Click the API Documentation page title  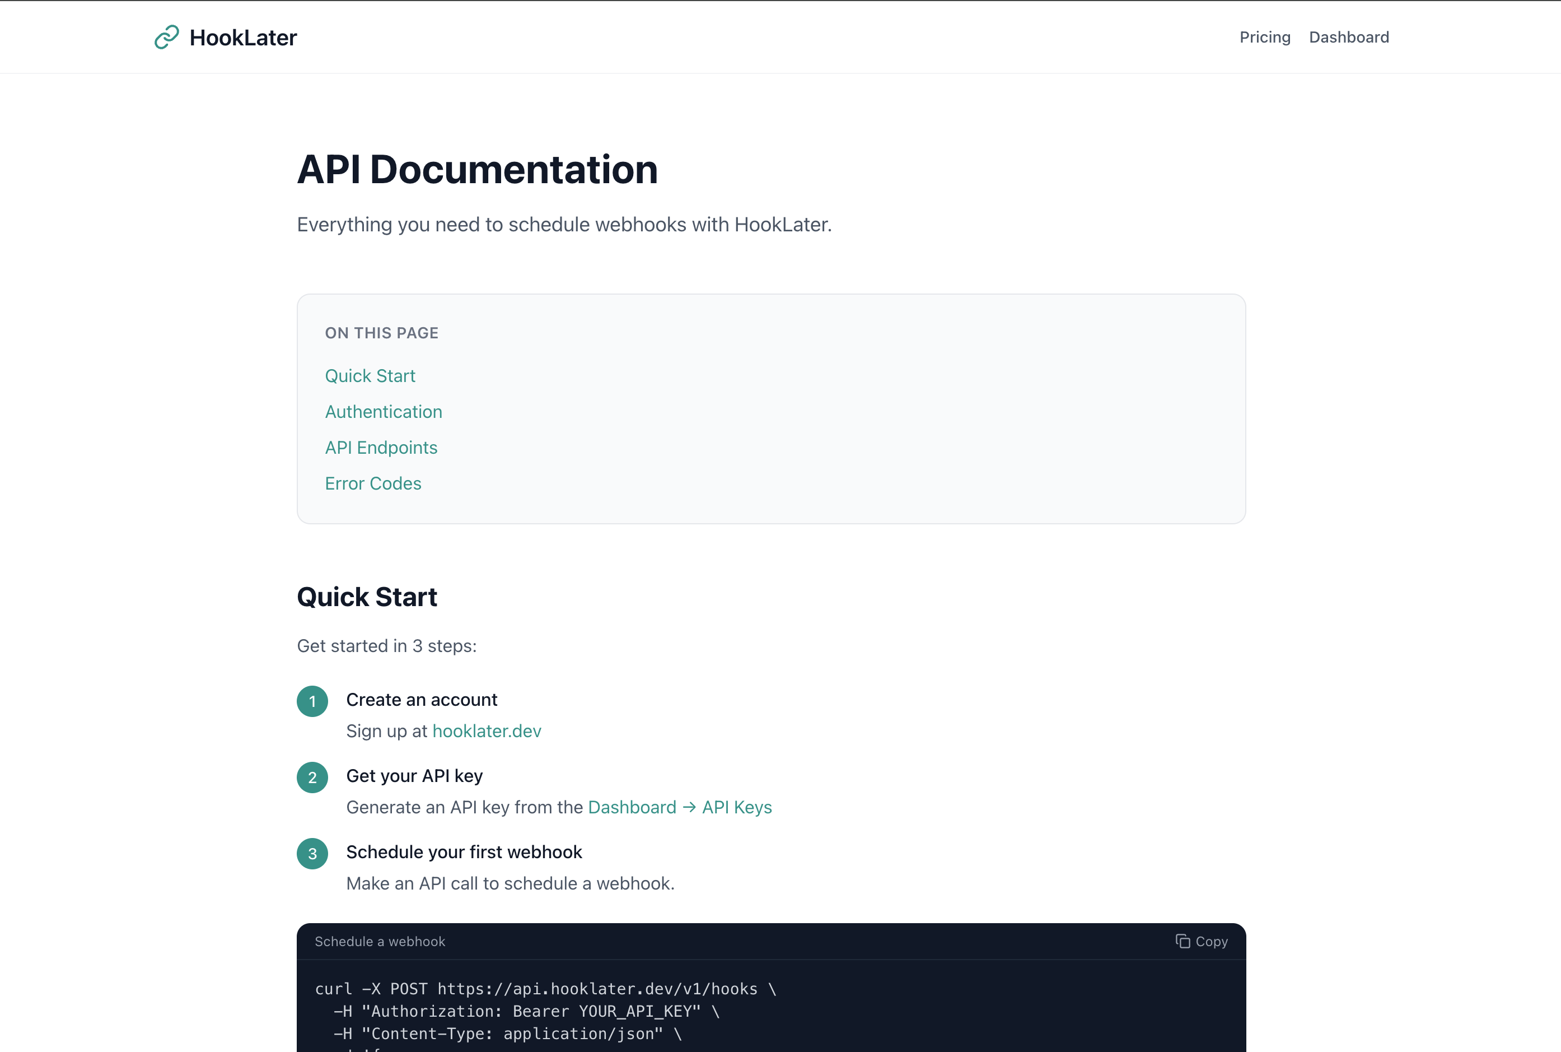[478, 169]
